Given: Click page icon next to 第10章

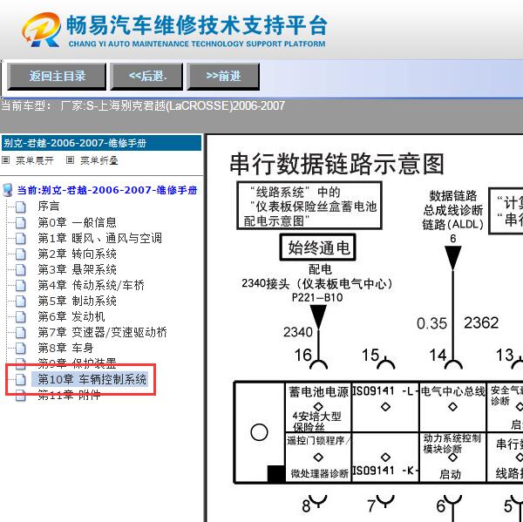Looking at the screenshot, I should [21, 380].
